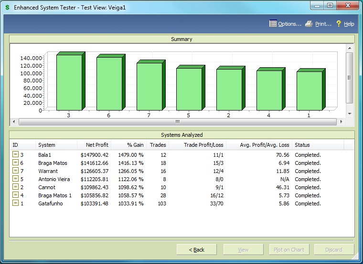
Task: Click the net profit $147900.42 cell
Action: point(95,155)
